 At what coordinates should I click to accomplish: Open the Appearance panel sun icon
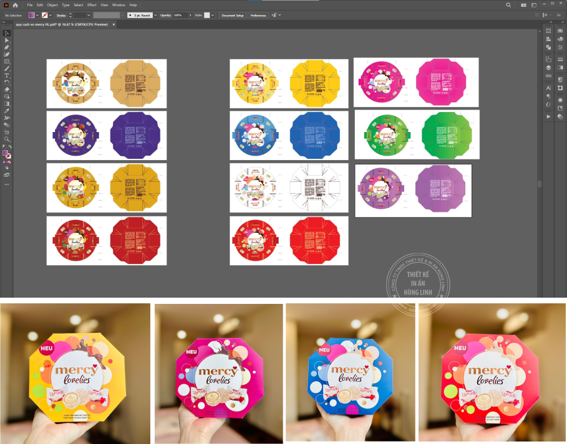[560, 100]
